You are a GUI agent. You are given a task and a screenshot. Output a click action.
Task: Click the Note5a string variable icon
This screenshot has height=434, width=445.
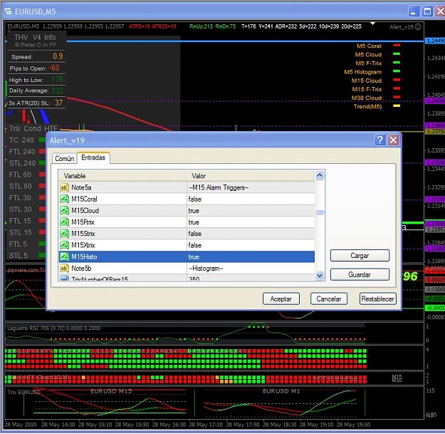coord(64,187)
